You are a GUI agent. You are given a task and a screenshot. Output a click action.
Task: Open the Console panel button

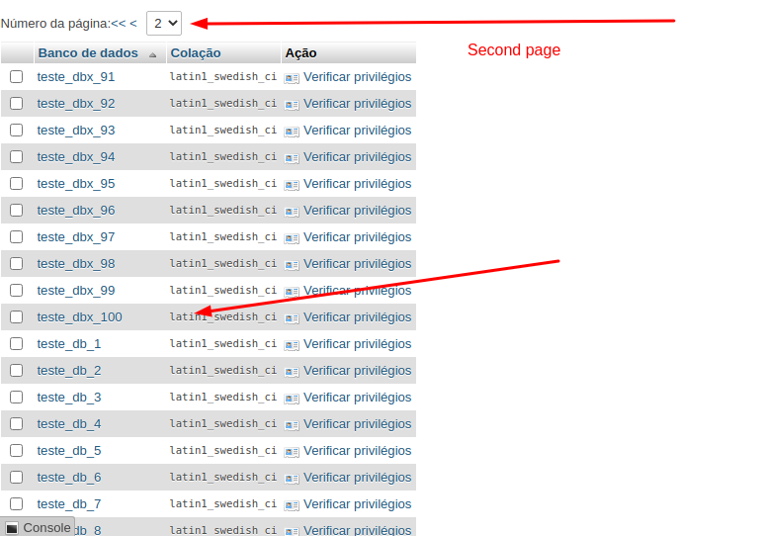(x=38, y=527)
